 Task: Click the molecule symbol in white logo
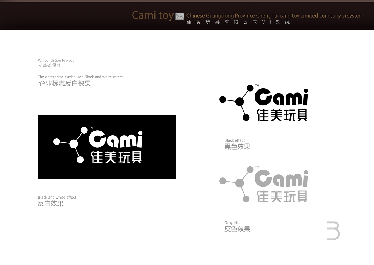click(70, 145)
